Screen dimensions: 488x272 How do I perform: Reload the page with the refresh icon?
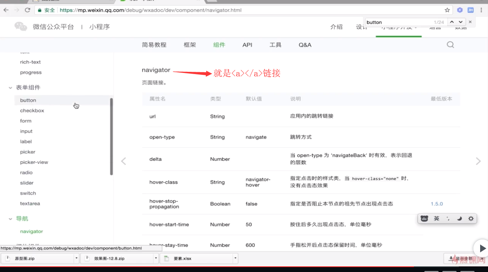click(x=27, y=10)
